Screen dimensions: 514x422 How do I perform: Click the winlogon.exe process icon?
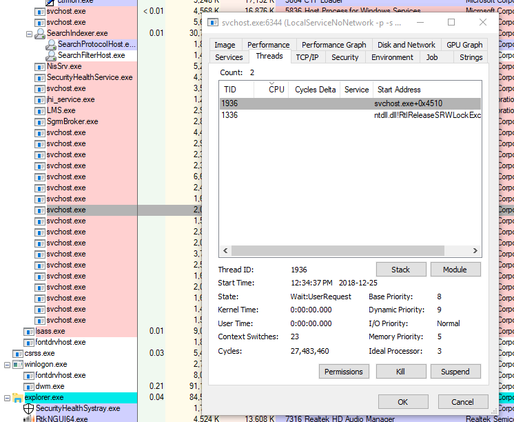coord(18,365)
